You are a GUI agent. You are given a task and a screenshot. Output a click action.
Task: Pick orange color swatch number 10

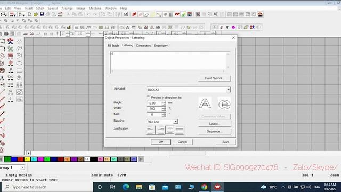click(x=67, y=159)
